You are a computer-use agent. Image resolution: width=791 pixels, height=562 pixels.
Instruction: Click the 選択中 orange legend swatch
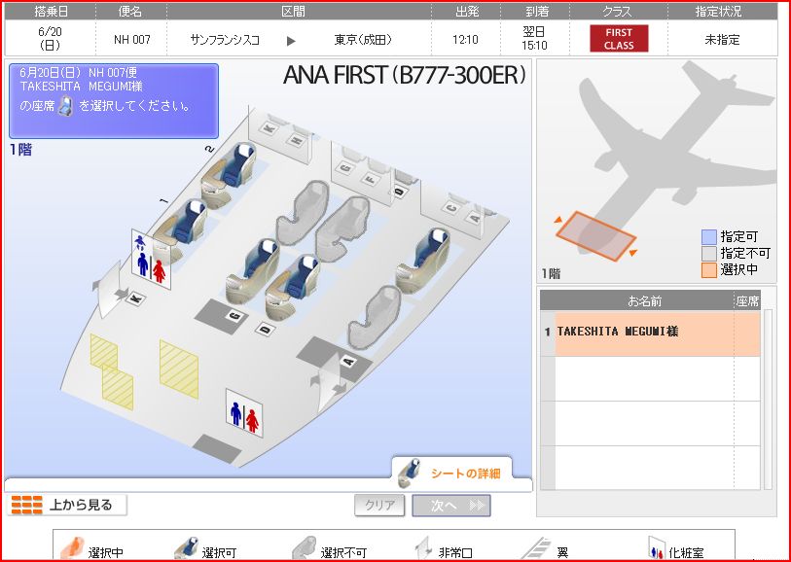pyautogui.click(x=708, y=270)
